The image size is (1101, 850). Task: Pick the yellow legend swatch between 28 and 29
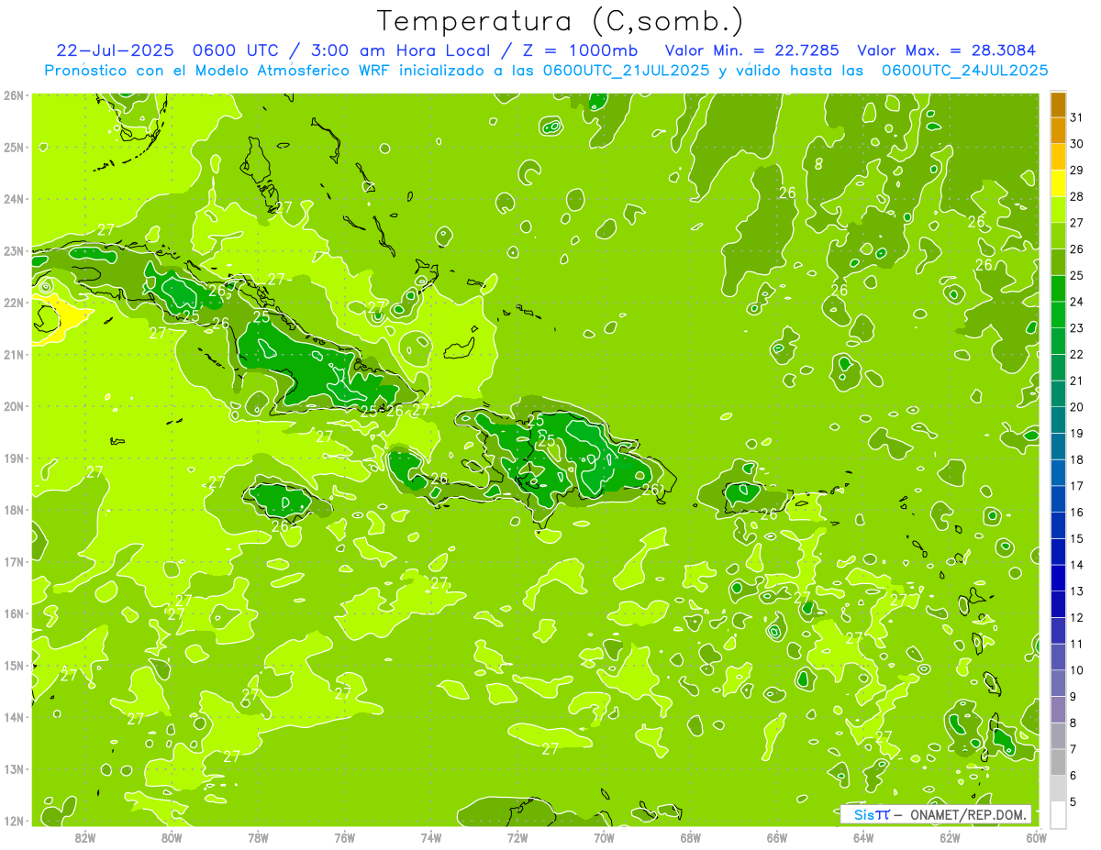tap(1058, 183)
